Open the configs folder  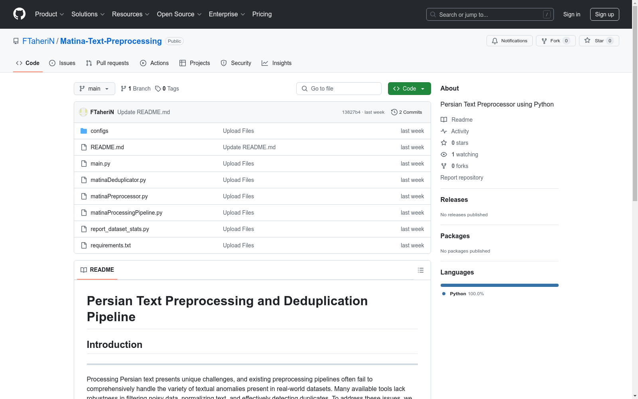point(99,131)
